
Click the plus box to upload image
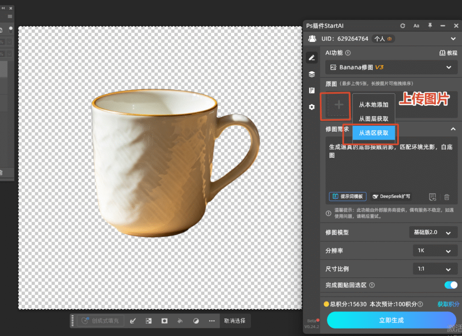(338, 105)
